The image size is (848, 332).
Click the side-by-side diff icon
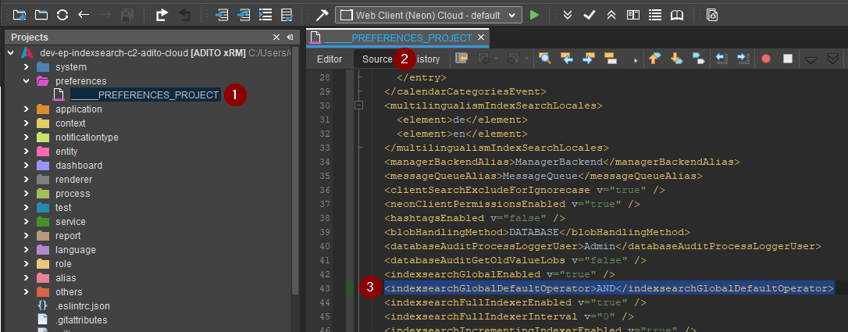[632, 15]
